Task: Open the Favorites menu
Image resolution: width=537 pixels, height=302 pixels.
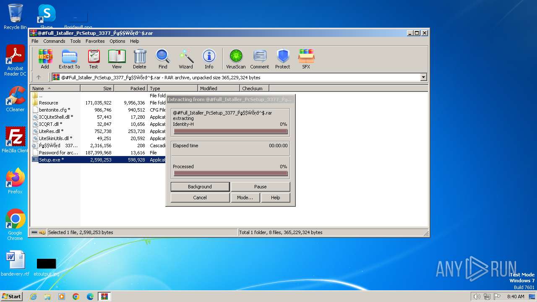Action: pyautogui.click(x=95, y=41)
